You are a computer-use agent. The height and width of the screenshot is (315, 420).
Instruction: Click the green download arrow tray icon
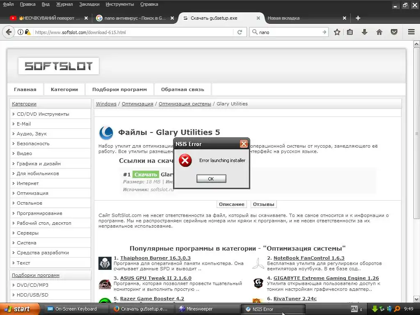tap(374, 309)
